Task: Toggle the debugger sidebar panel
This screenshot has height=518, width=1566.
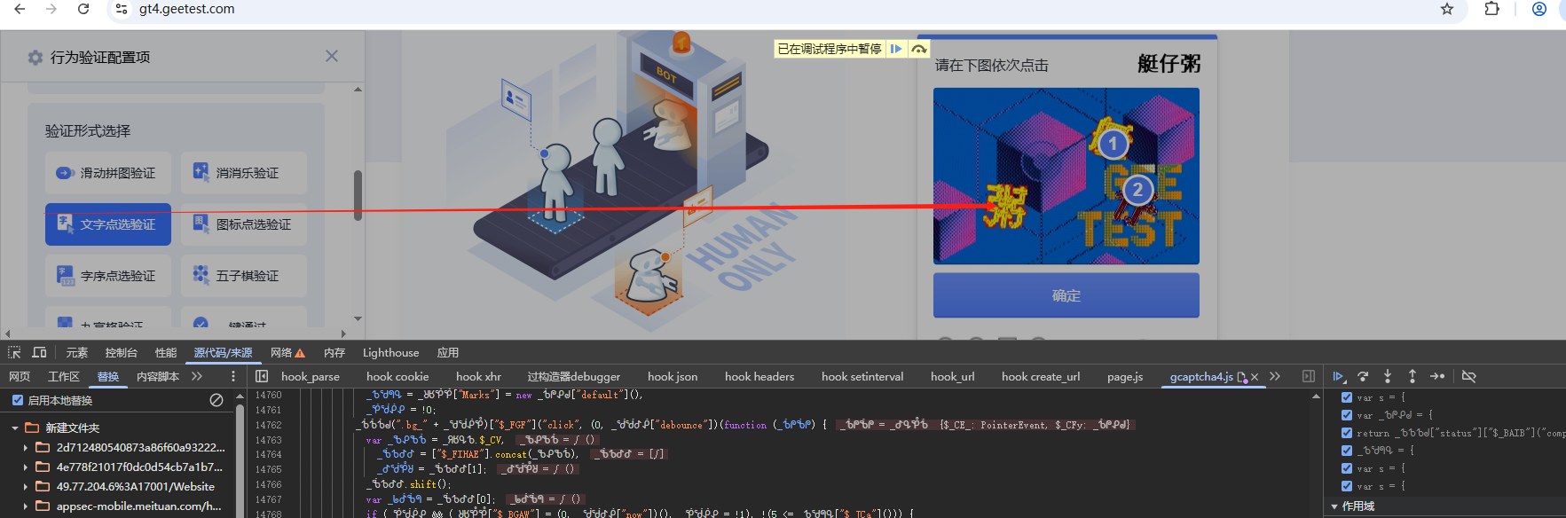Action: [x=1309, y=376]
